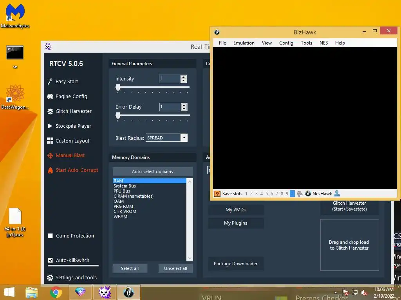Open Emulation menu in BizHawk
This screenshot has height=300, width=401.
pos(244,43)
